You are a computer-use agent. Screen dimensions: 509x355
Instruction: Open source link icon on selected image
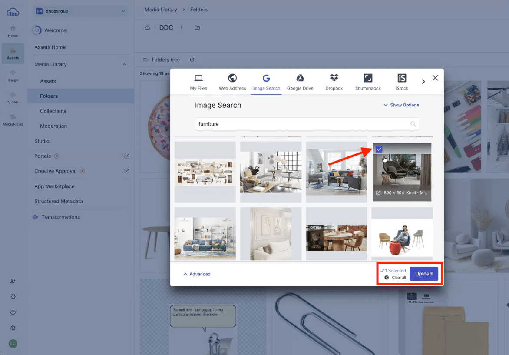pos(378,193)
